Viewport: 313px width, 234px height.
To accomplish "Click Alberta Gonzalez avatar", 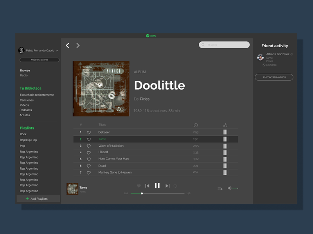I will 260,57.
